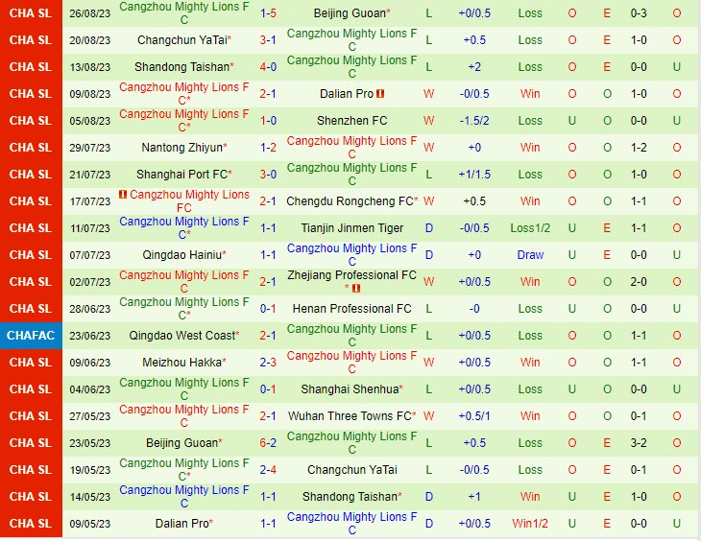Viewport: 701px width, 541px height.
Task: Select the -1.5/2 handicap in the Shenzhen FC row
Action: coord(474,121)
